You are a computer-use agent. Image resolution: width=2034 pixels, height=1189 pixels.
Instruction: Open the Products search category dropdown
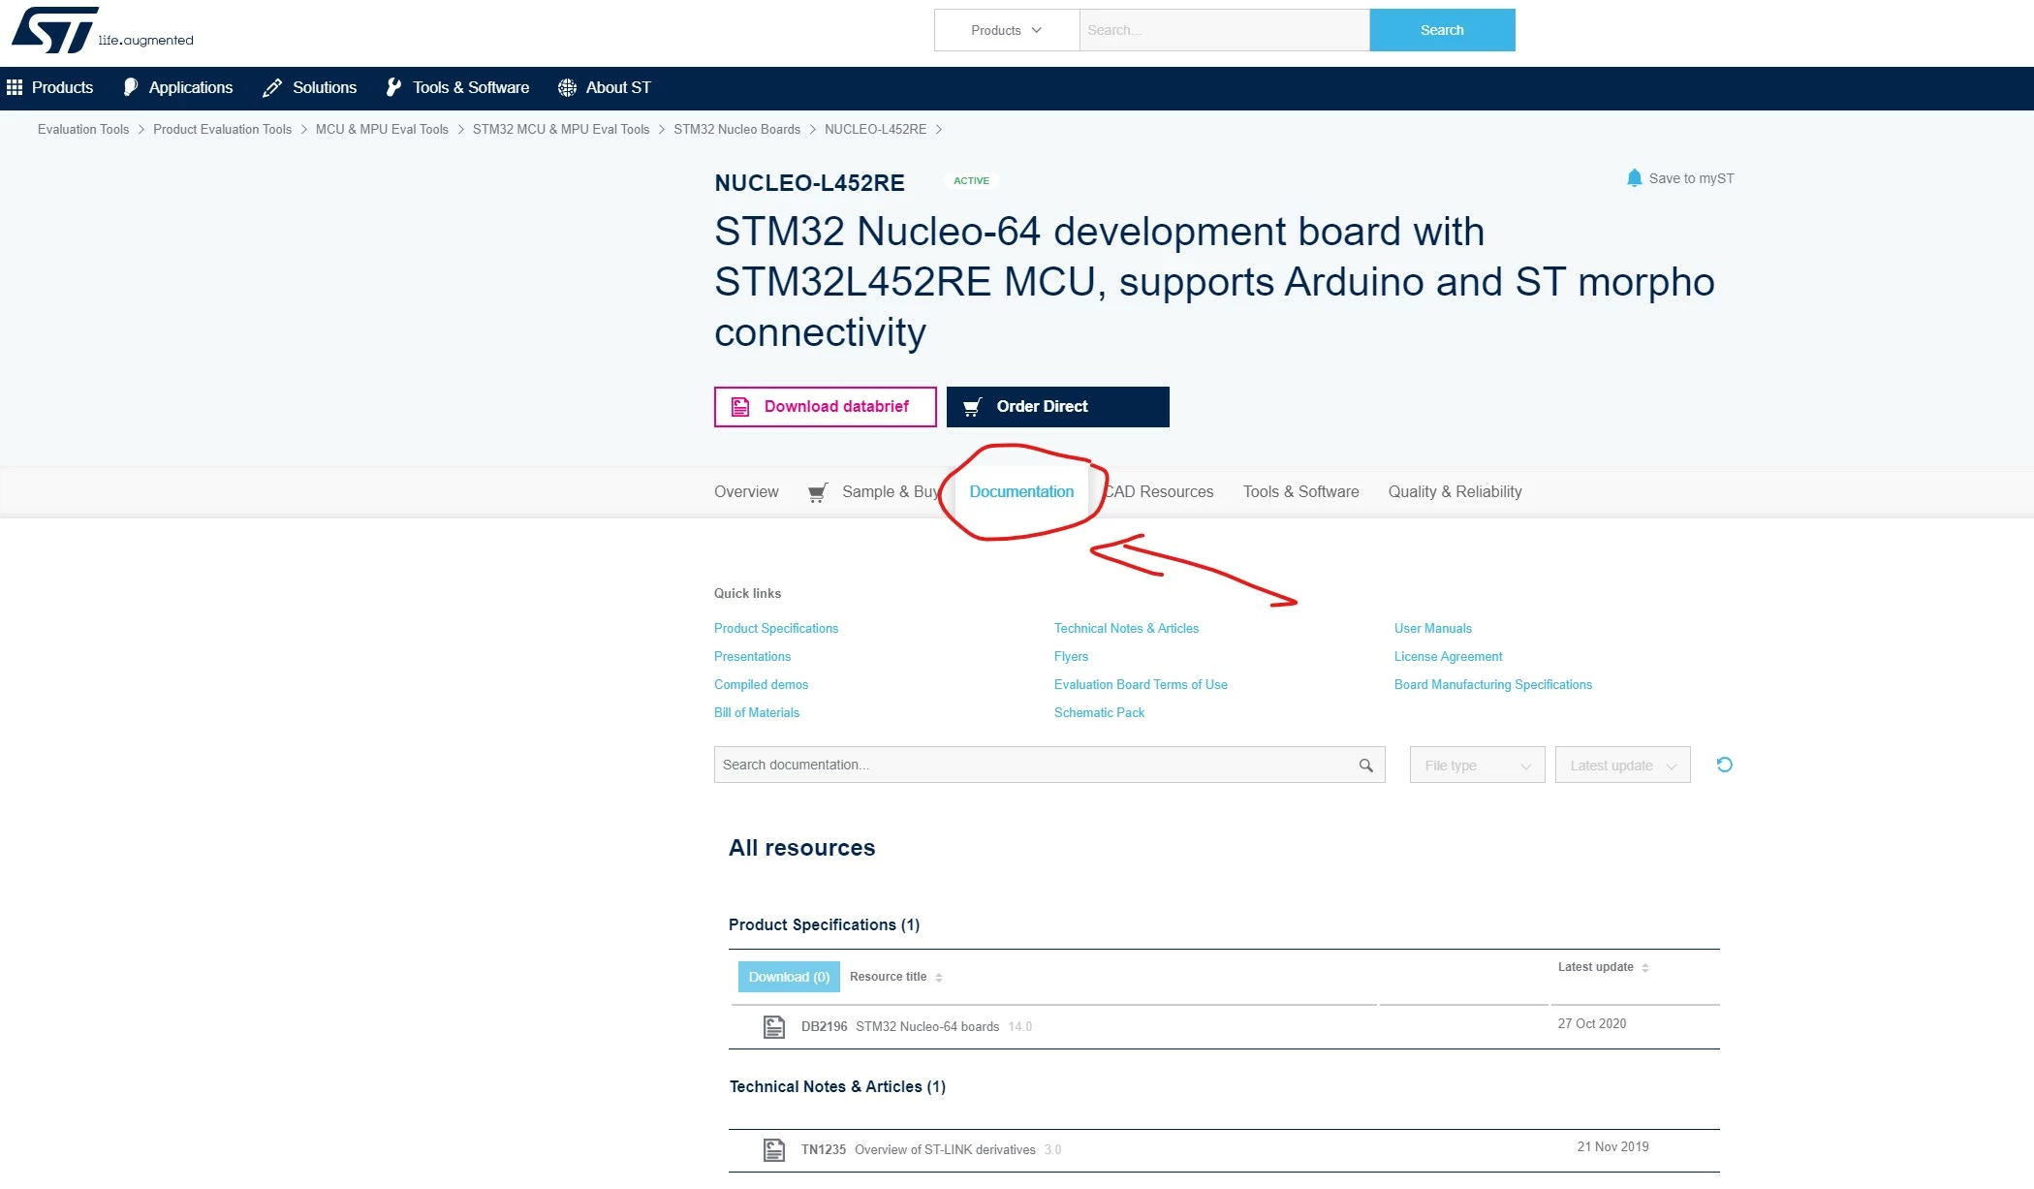(1007, 30)
